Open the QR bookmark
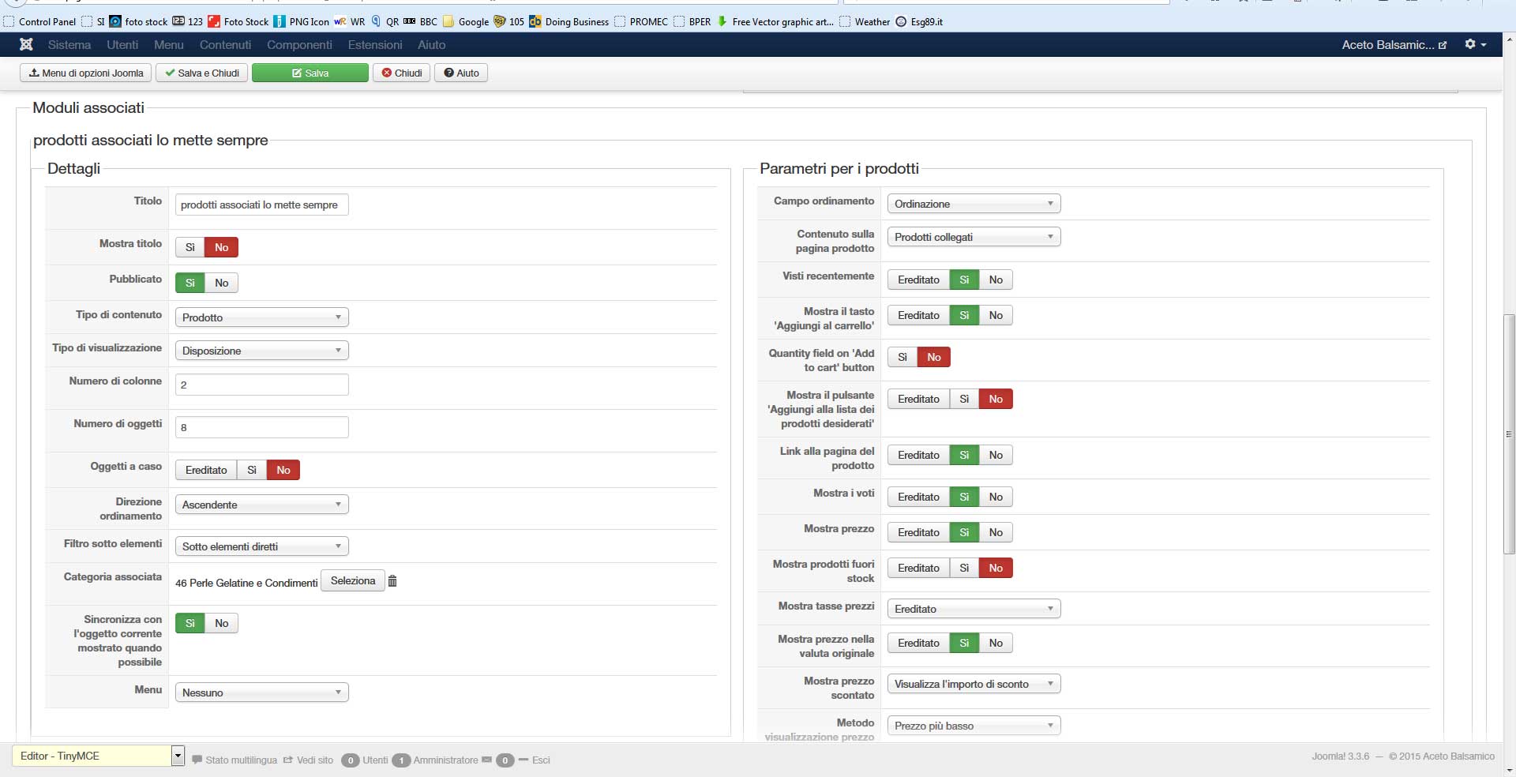 385,22
